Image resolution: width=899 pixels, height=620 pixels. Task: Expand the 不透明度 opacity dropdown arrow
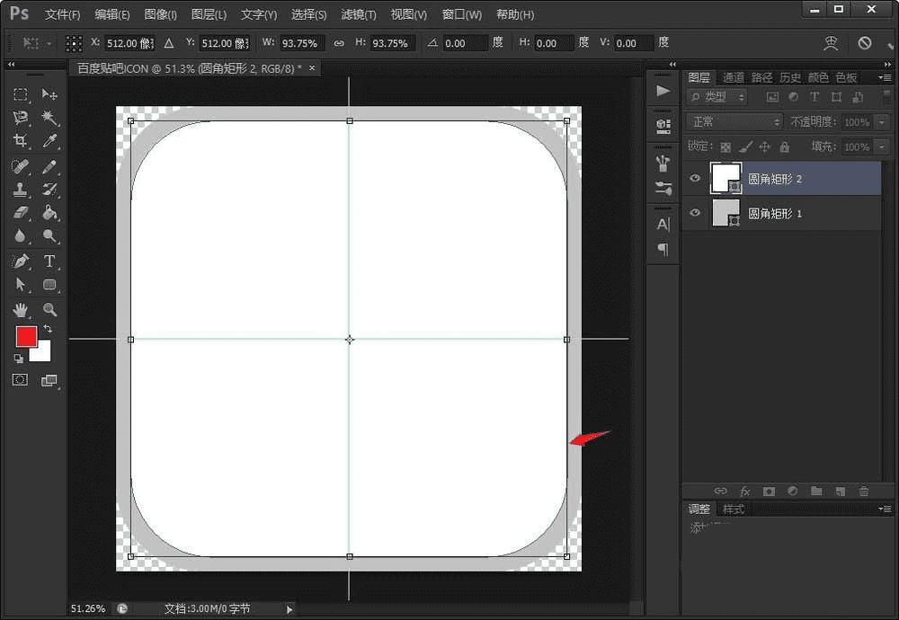(x=881, y=121)
